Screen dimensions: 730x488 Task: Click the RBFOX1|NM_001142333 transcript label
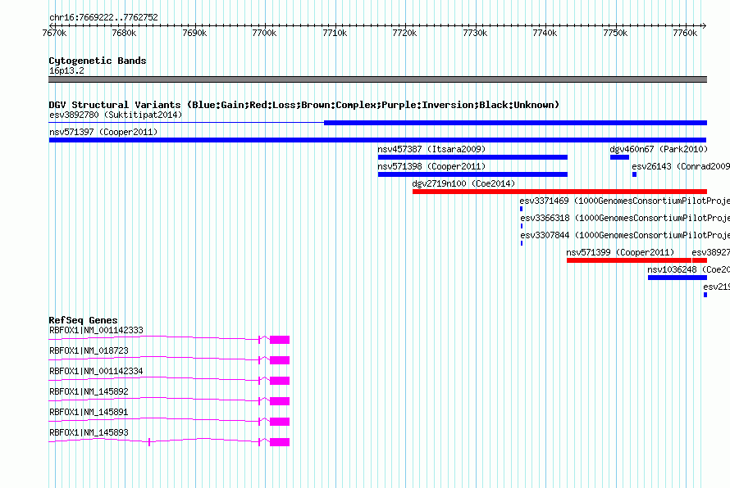96,331
